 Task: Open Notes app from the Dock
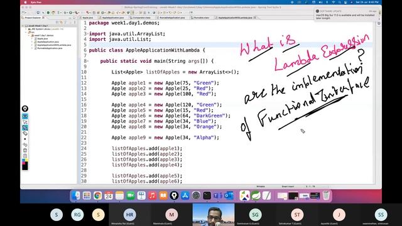pyautogui.click(x=119, y=196)
